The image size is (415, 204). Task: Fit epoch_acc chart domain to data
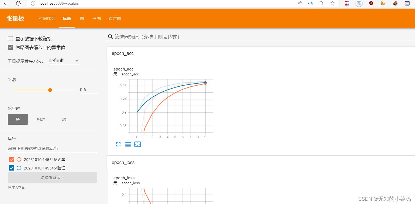tap(138, 144)
